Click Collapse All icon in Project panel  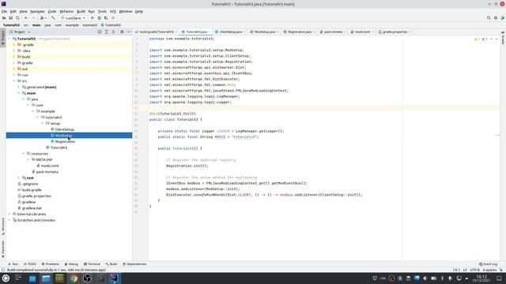[x=113, y=32]
